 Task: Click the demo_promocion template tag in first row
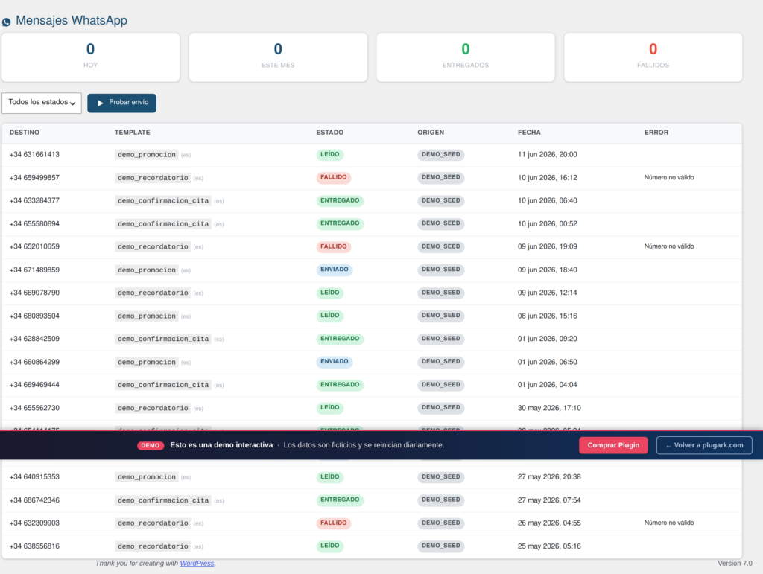pos(147,155)
